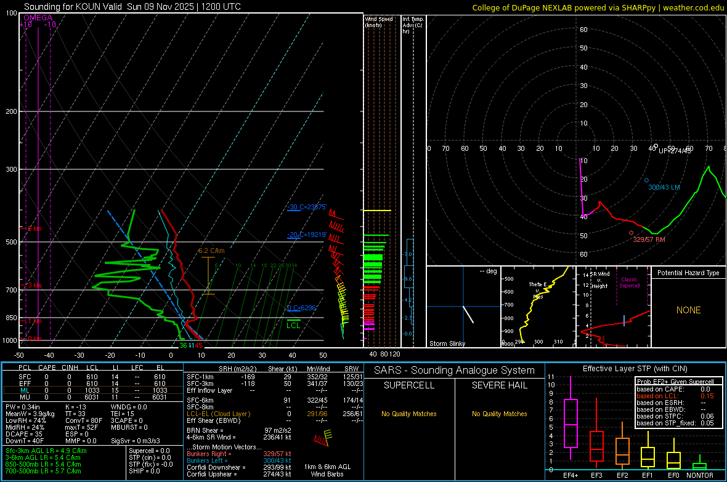The width and height of the screenshot is (727, 482).
Task: Select the UP=274/43 hodograph label
Action: pyautogui.click(x=675, y=151)
